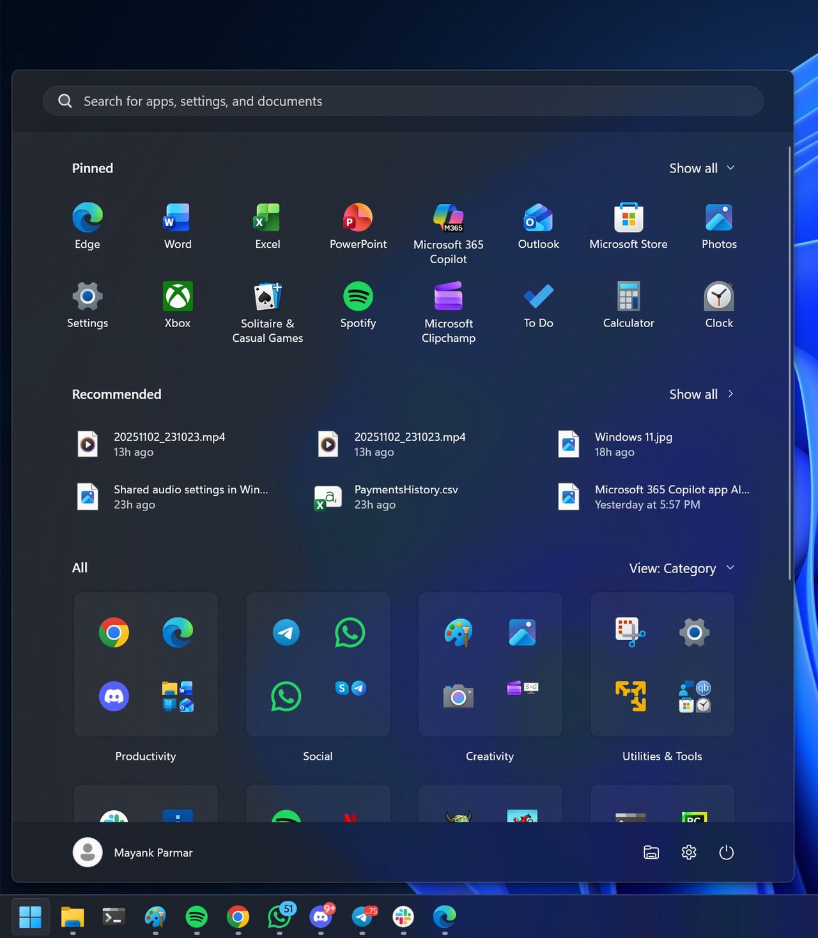The image size is (818, 938).
Task: Open the Calculator app
Action: pos(628,304)
